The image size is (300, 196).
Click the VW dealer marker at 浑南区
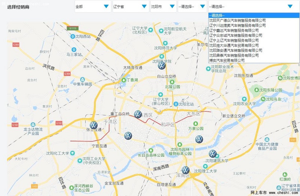pos(185,170)
